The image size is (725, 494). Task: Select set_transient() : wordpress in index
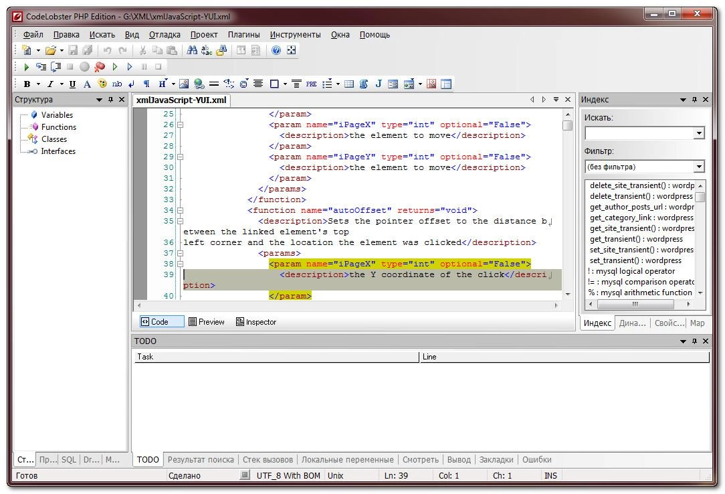[x=635, y=260]
